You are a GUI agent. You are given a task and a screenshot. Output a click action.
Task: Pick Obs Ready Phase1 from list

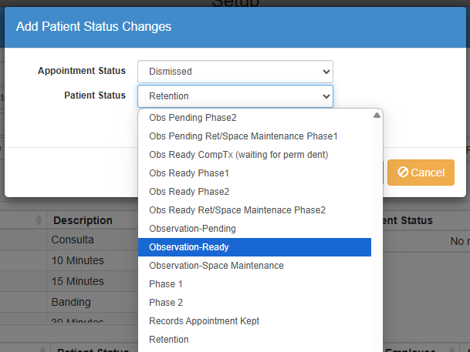coord(255,173)
